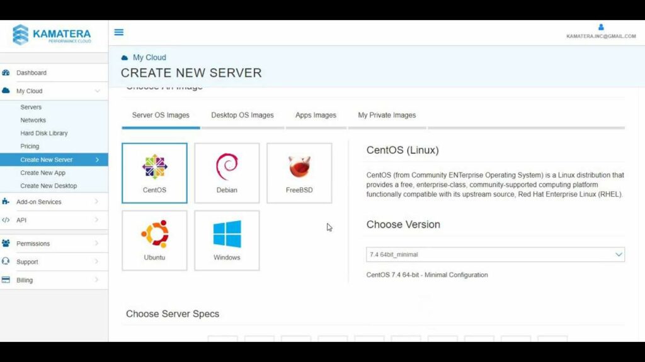The width and height of the screenshot is (645, 362).
Task: Open the Dashboard page
Action: coord(31,73)
